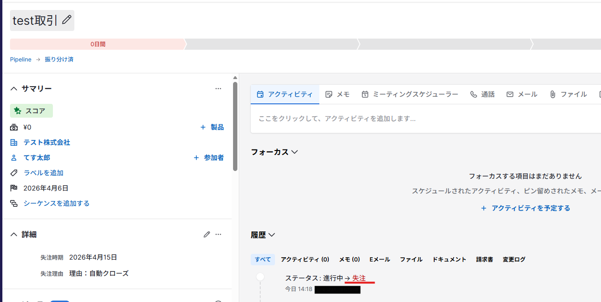Click アクティビティを予定する link
Screen dimensions: 601x302
click(525, 208)
